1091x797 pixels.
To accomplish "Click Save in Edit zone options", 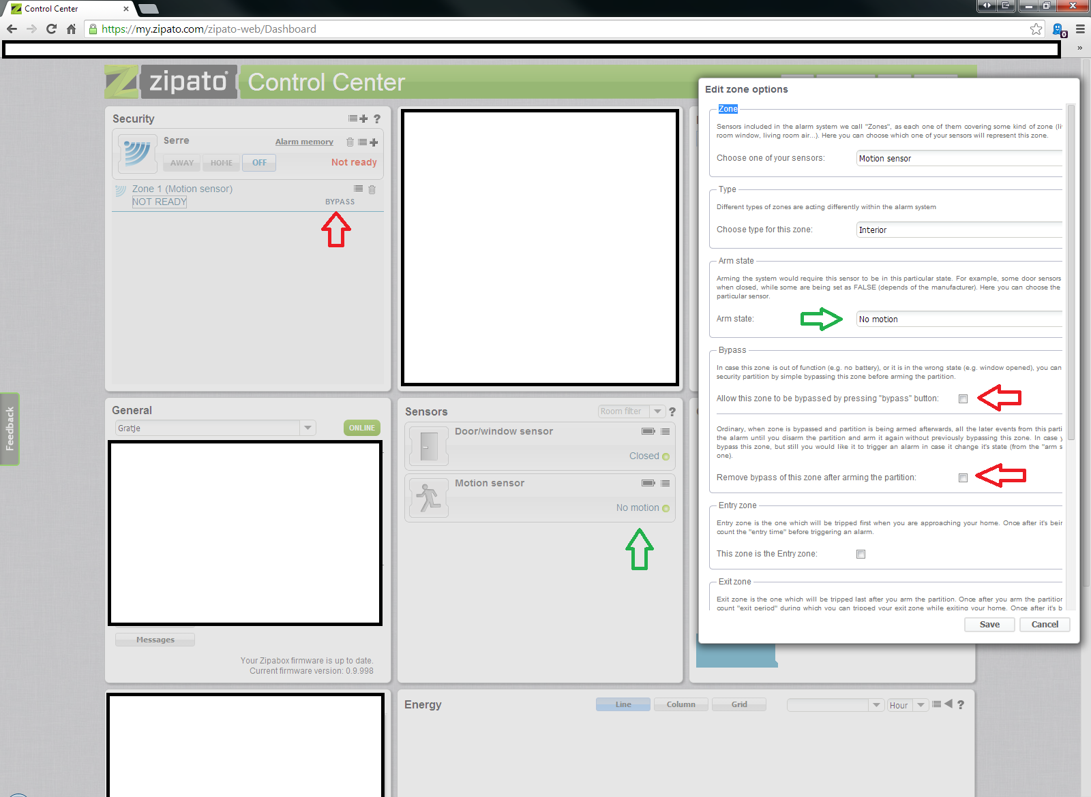I will (x=989, y=624).
